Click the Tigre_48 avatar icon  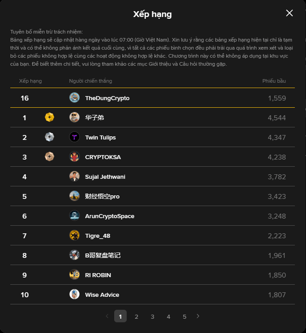tap(74, 236)
